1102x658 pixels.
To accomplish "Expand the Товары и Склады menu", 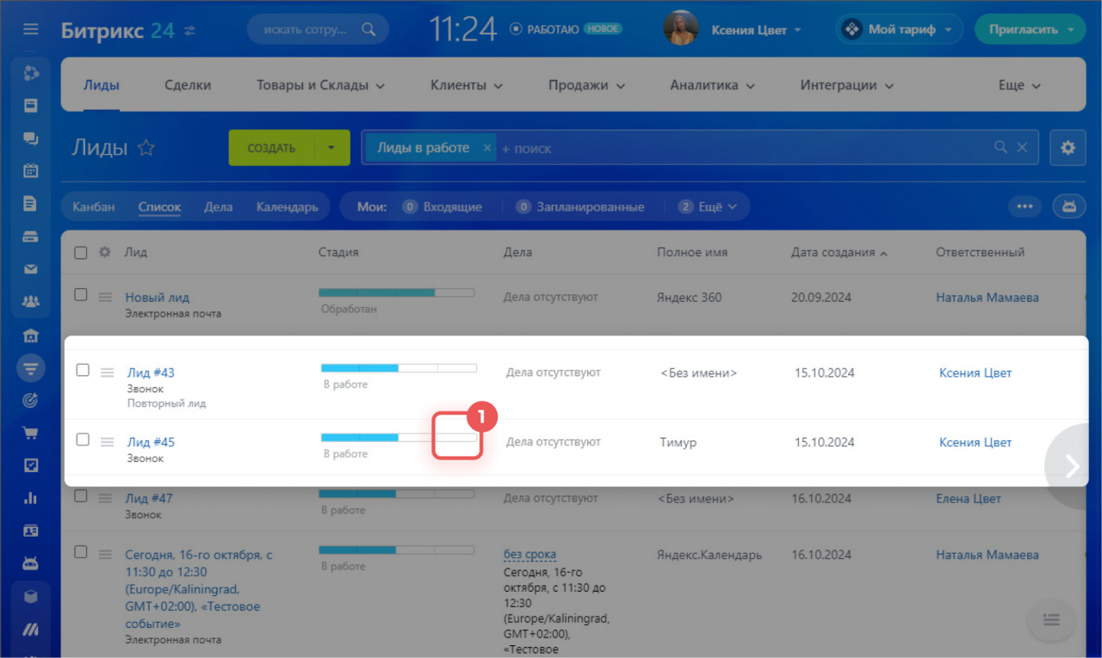I will tap(320, 85).
